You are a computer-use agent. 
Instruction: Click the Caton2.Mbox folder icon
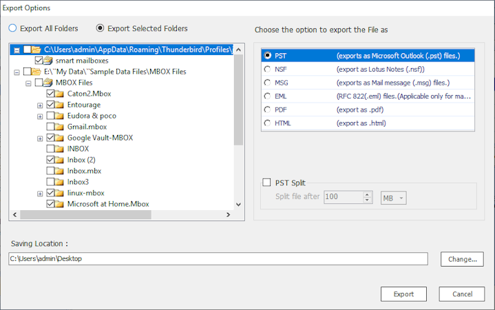coord(59,94)
